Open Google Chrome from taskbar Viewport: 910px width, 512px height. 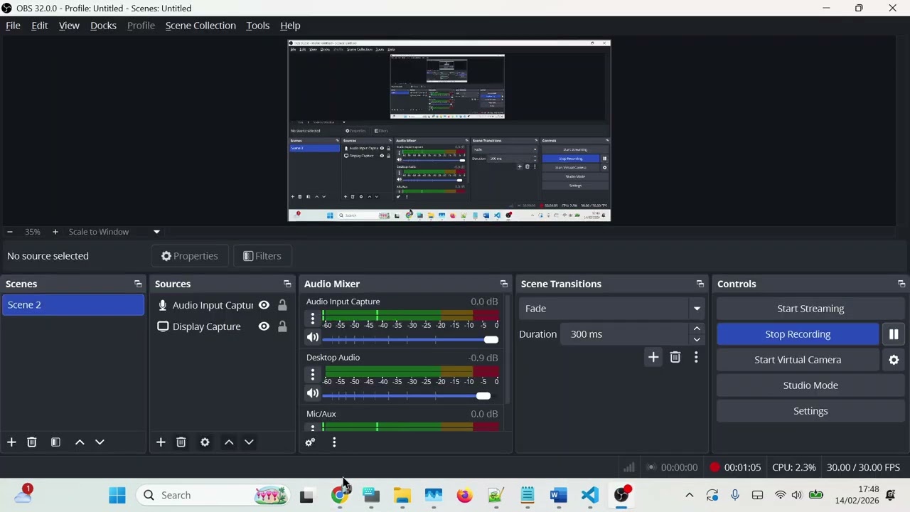pos(340,495)
